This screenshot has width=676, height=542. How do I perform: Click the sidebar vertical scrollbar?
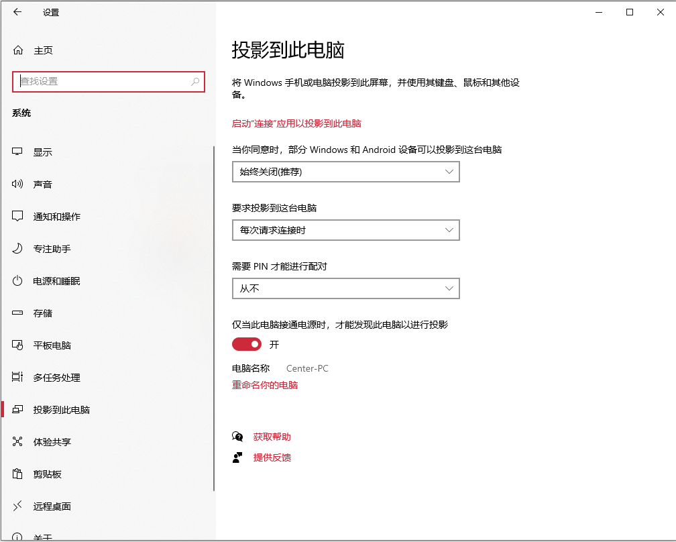pos(214,318)
